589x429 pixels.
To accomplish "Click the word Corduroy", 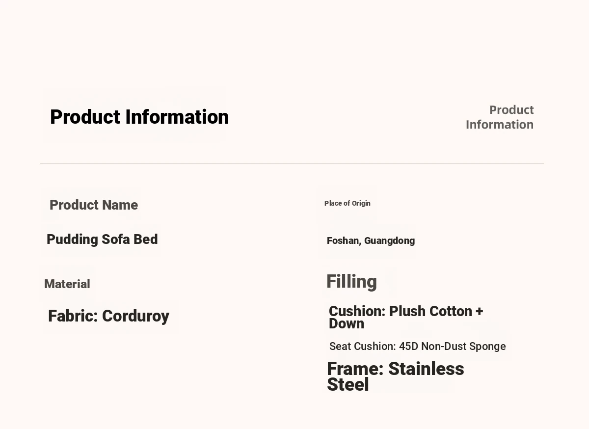I will coord(135,316).
